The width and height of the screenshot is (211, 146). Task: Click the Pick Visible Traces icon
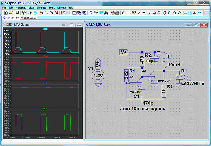coord(63,13)
